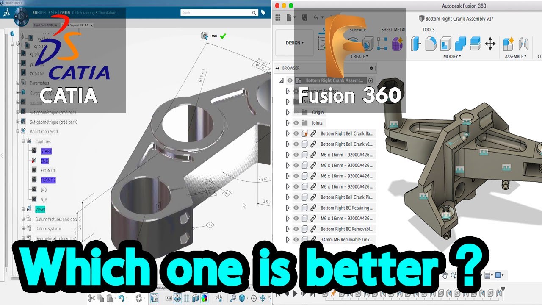Image resolution: width=542 pixels, height=305 pixels.
Task: Select the B-B capture in CATIA tree
Action: click(x=44, y=190)
